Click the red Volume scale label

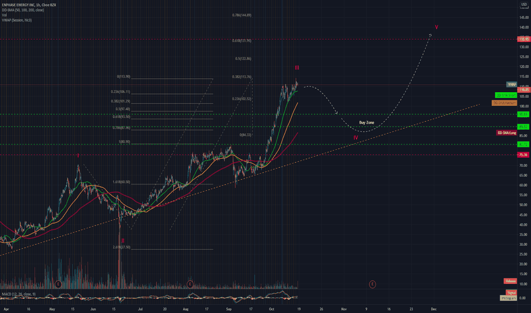(510, 281)
